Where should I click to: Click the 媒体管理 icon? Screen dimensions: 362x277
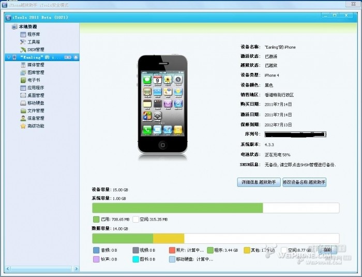pos(23,65)
